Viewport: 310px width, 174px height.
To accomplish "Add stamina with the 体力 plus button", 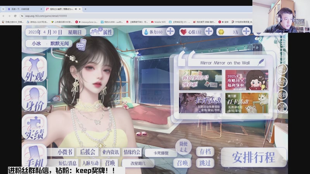I will tap(170, 32).
